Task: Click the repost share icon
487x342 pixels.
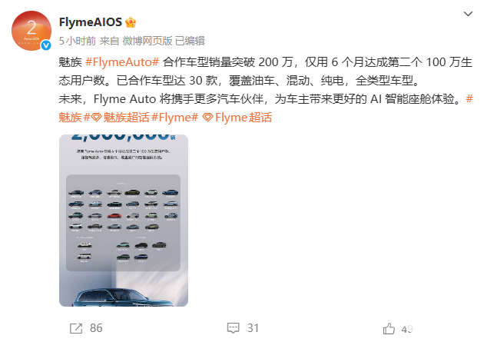Action: click(x=76, y=328)
